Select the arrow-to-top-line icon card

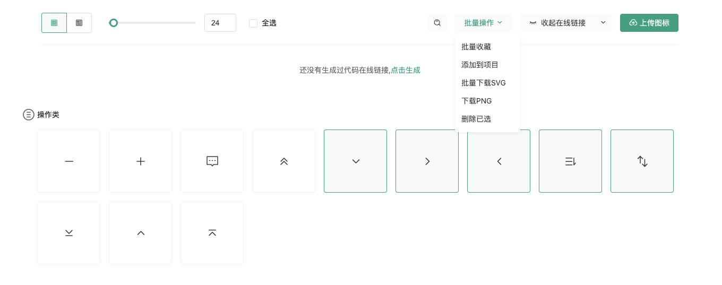click(x=212, y=232)
